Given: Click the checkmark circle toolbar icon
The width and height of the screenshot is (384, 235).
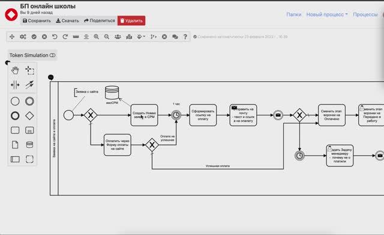Looking at the screenshot, I should pos(34,37).
